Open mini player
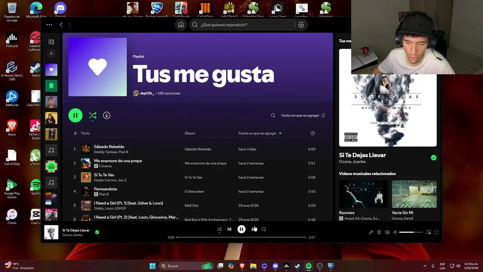The height and width of the screenshot is (272, 483). pos(429,232)
